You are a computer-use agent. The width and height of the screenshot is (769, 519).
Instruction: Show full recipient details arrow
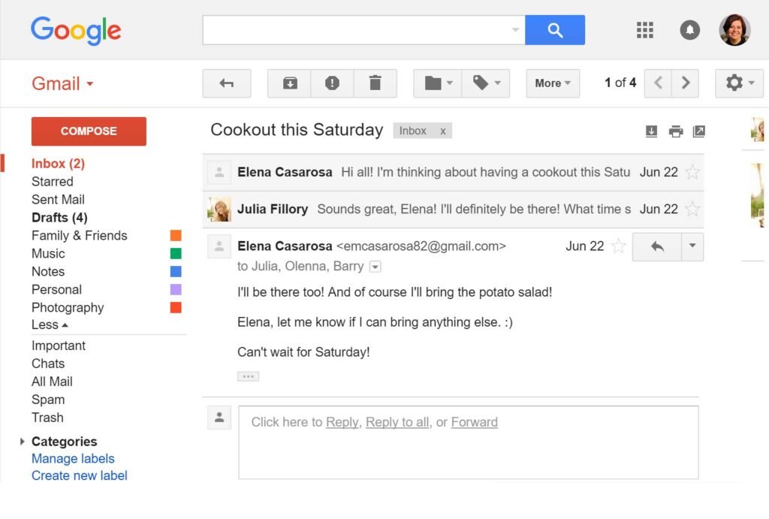coord(375,266)
